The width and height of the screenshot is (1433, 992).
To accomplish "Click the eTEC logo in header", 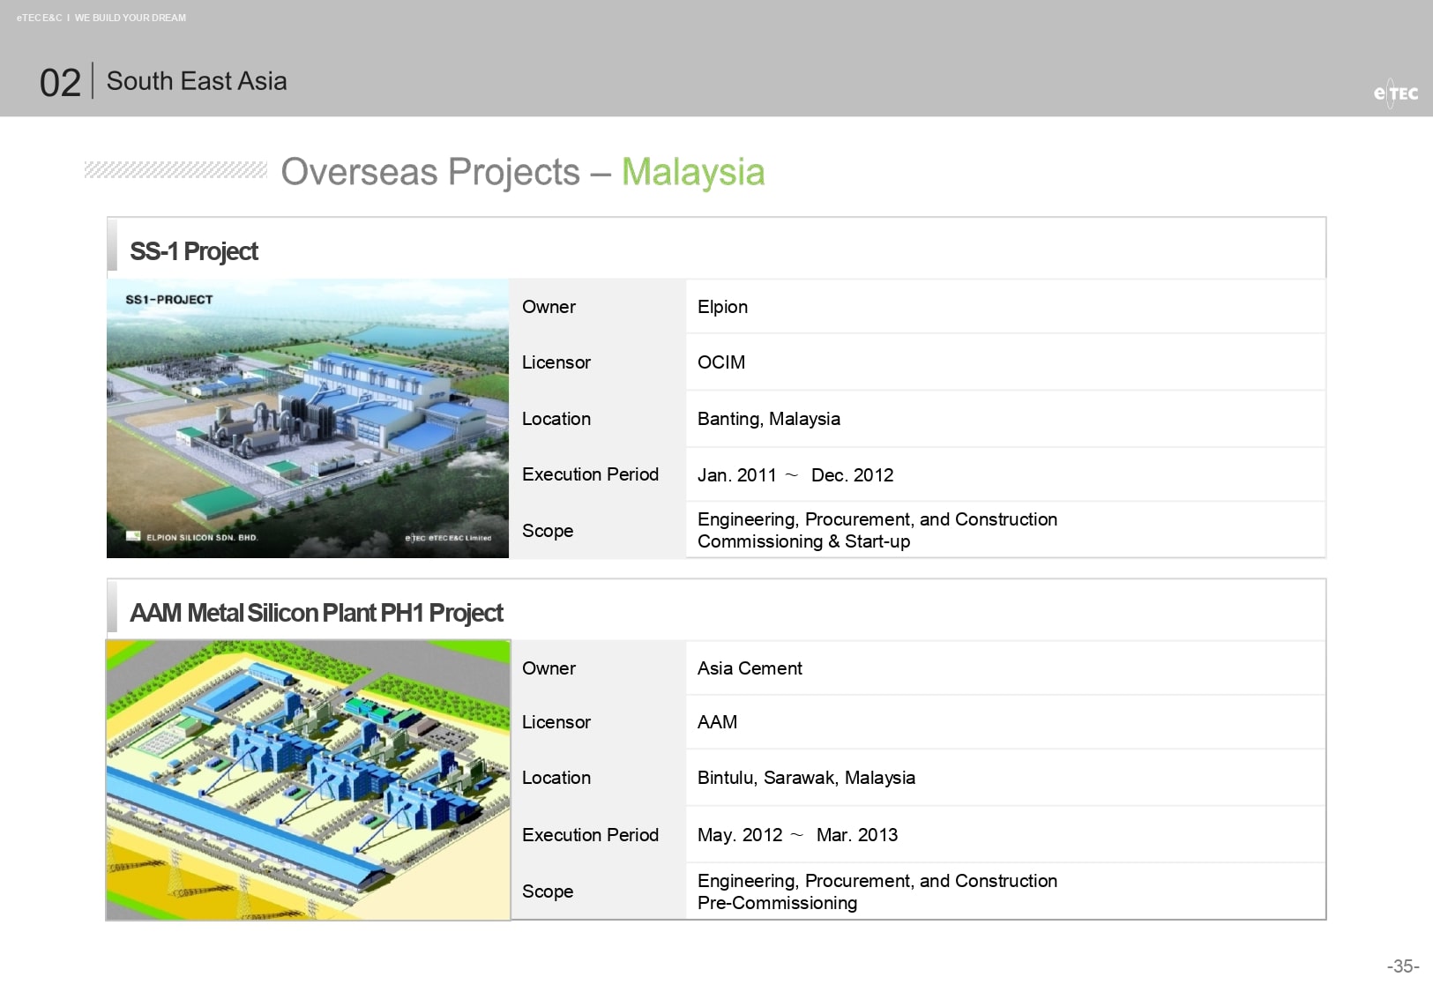I will pos(1396,93).
